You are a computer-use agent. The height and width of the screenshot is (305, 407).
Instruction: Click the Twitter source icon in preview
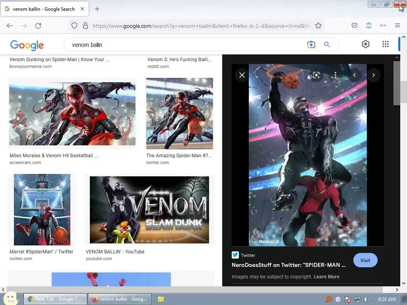pos(235,255)
